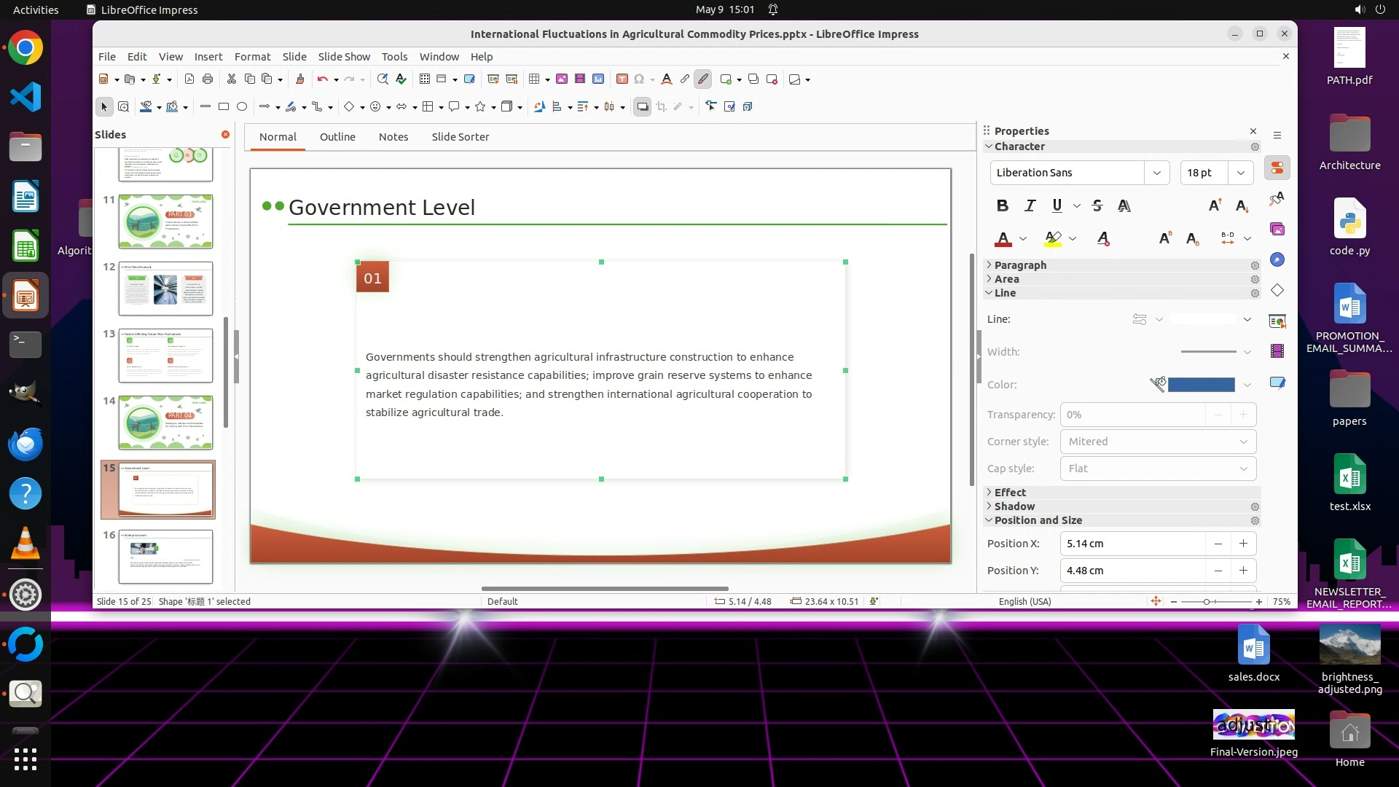Open the Corner style dropdown
This screenshot has height=787, width=1399.
pos(1157,442)
